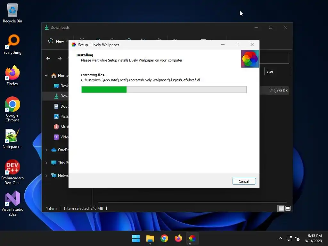Select Network in navigation pane
The image size is (328, 246).
(x=60, y=176)
